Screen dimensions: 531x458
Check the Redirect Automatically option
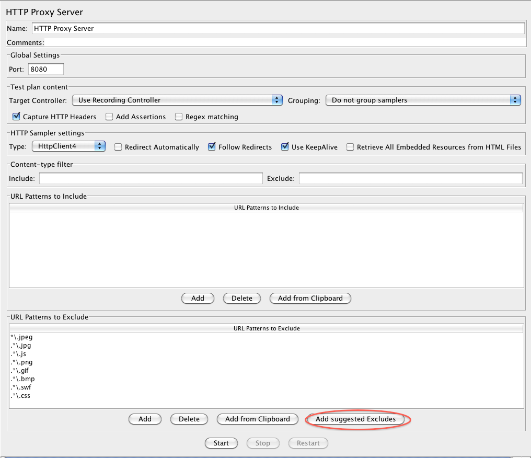tap(118, 147)
